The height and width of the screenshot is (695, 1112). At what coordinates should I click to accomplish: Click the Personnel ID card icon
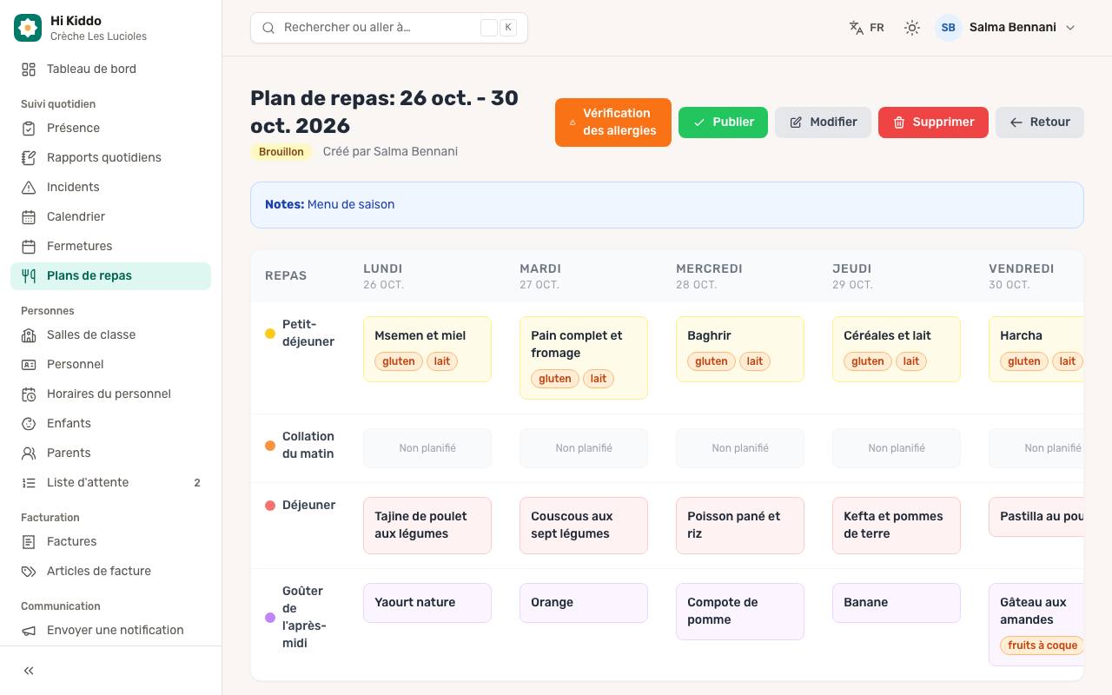point(29,365)
